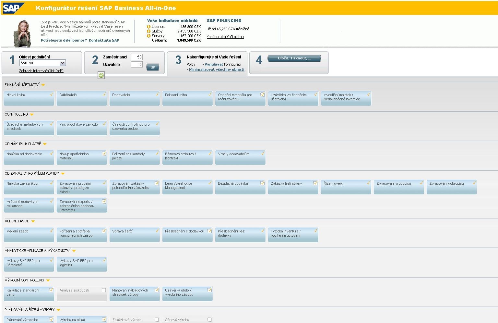Click the Uložit, Tisknout button

[294, 58]
